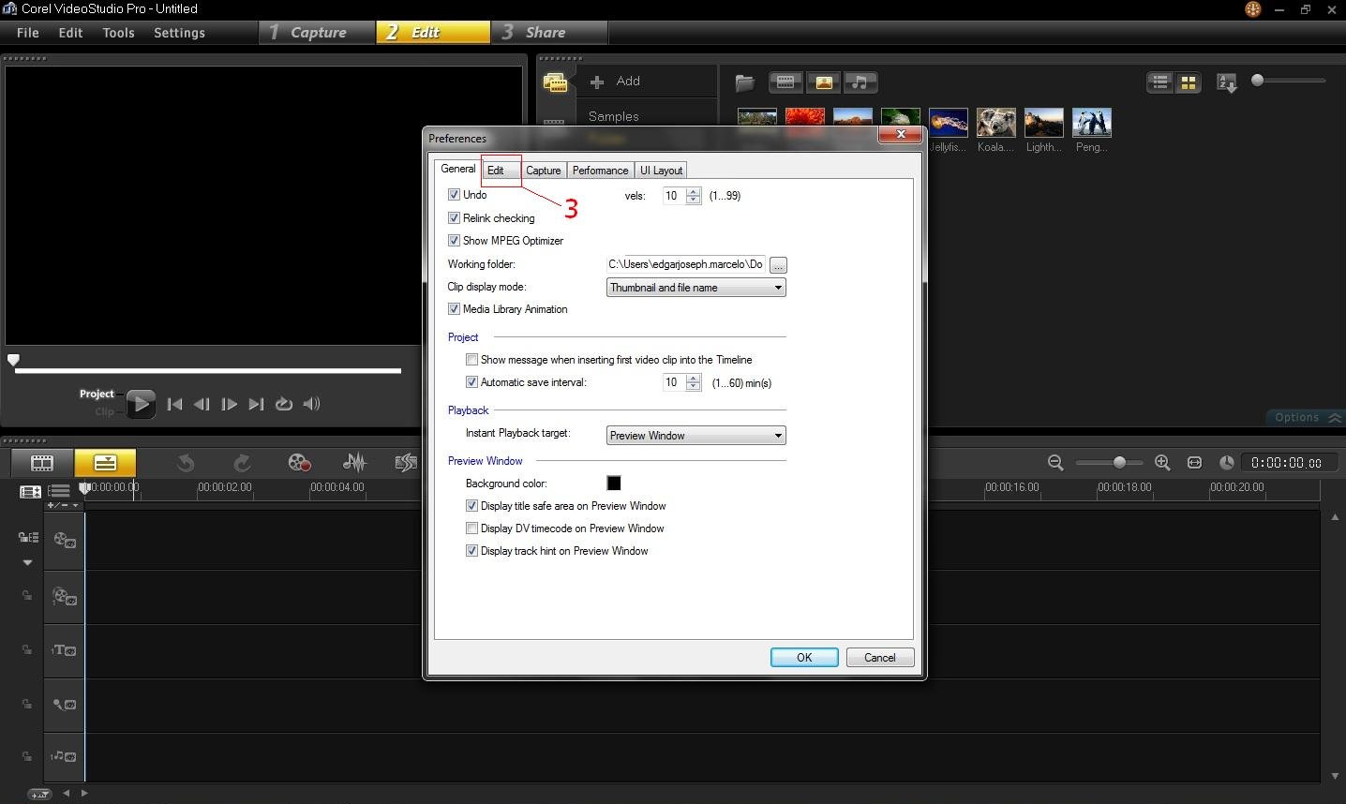Click the Voice Track microphone icon

(65, 705)
